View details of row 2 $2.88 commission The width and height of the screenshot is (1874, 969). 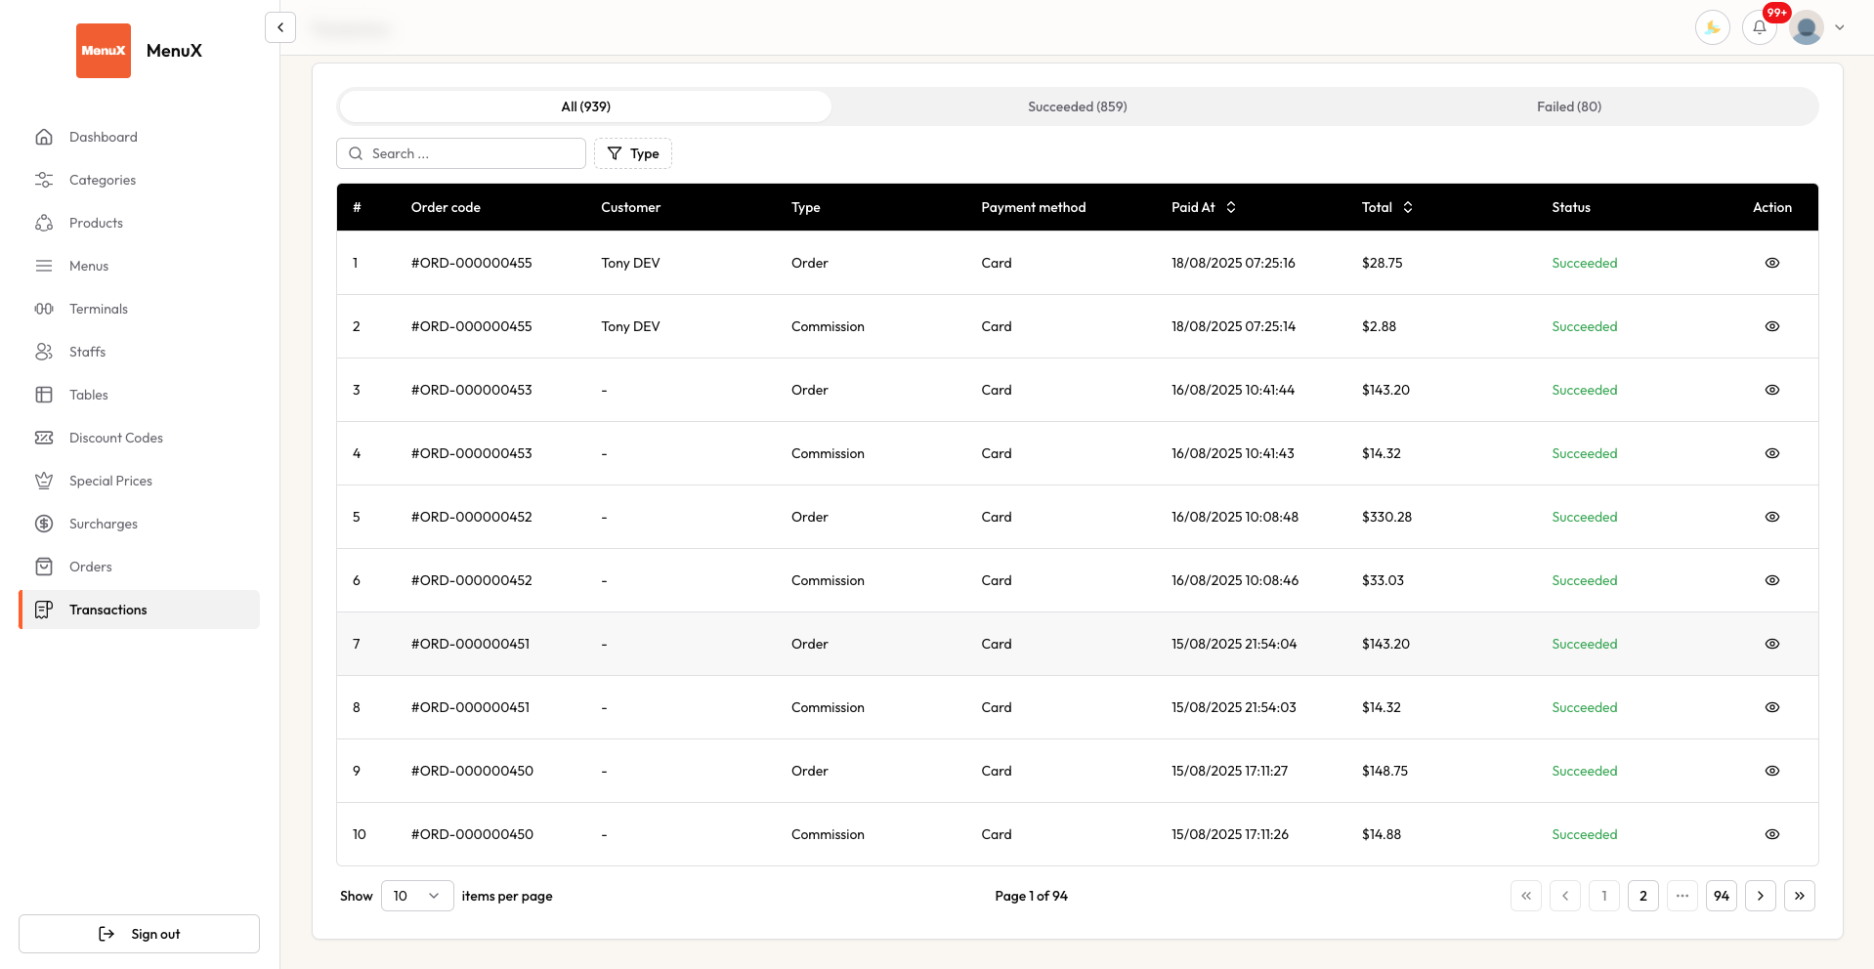1771,326
